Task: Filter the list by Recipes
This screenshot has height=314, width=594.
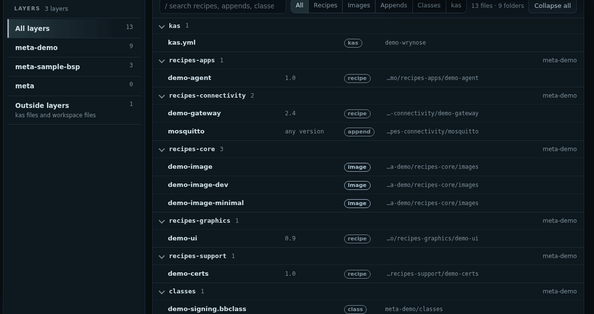Action: tap(326, 6)
